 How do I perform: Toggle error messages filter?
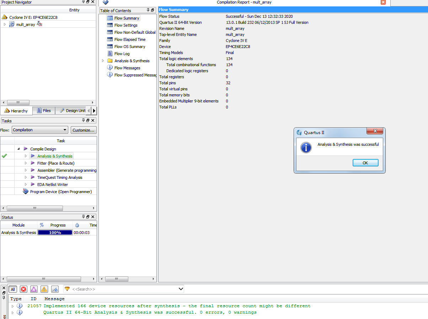(23, 289)
